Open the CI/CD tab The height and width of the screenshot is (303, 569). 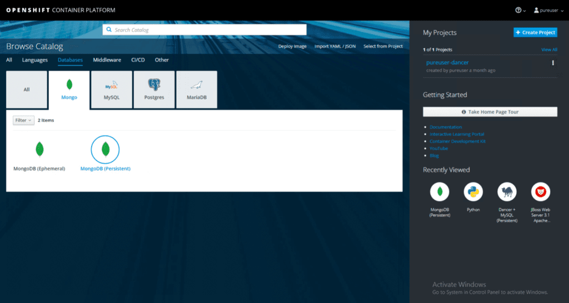pos(138,60)
